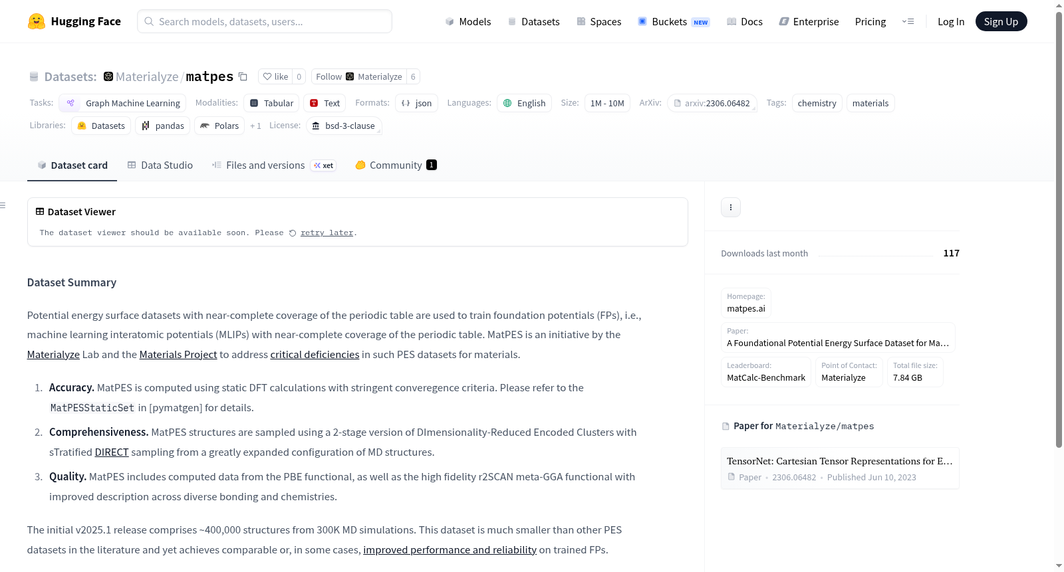Click the Community tab emoji icon
This screenshot has width=1064, height=572.
360,165
